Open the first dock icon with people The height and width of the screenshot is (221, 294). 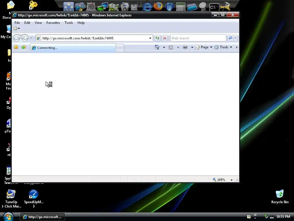click(x=68, y=7)
